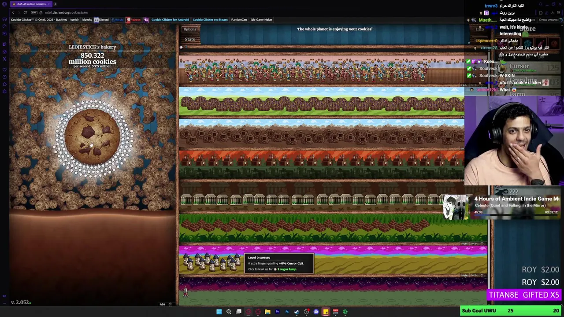This screenshot has height=317, width=564.
Task: Open the Patreon link
Action: [134, 20]
